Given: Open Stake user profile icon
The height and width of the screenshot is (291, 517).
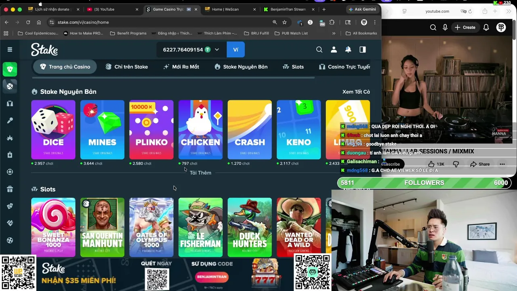Looking at the screenshot, I should point(334,49).
